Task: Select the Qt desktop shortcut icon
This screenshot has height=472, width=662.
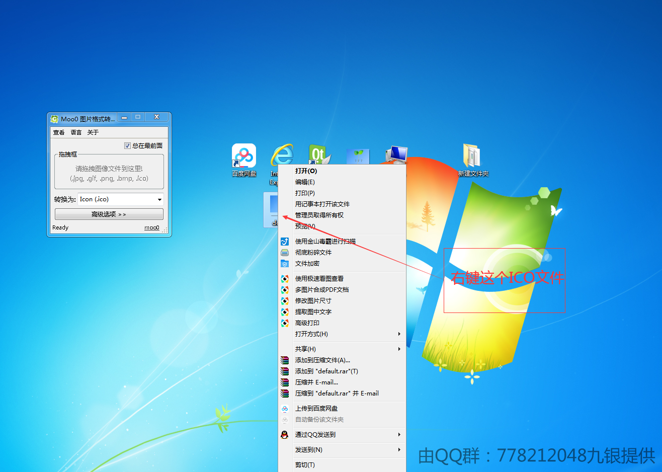Action: (319, 154)
